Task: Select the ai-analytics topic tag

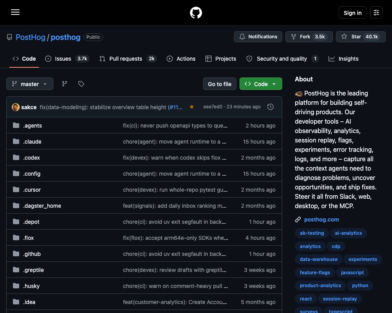Action: (348, 233)
